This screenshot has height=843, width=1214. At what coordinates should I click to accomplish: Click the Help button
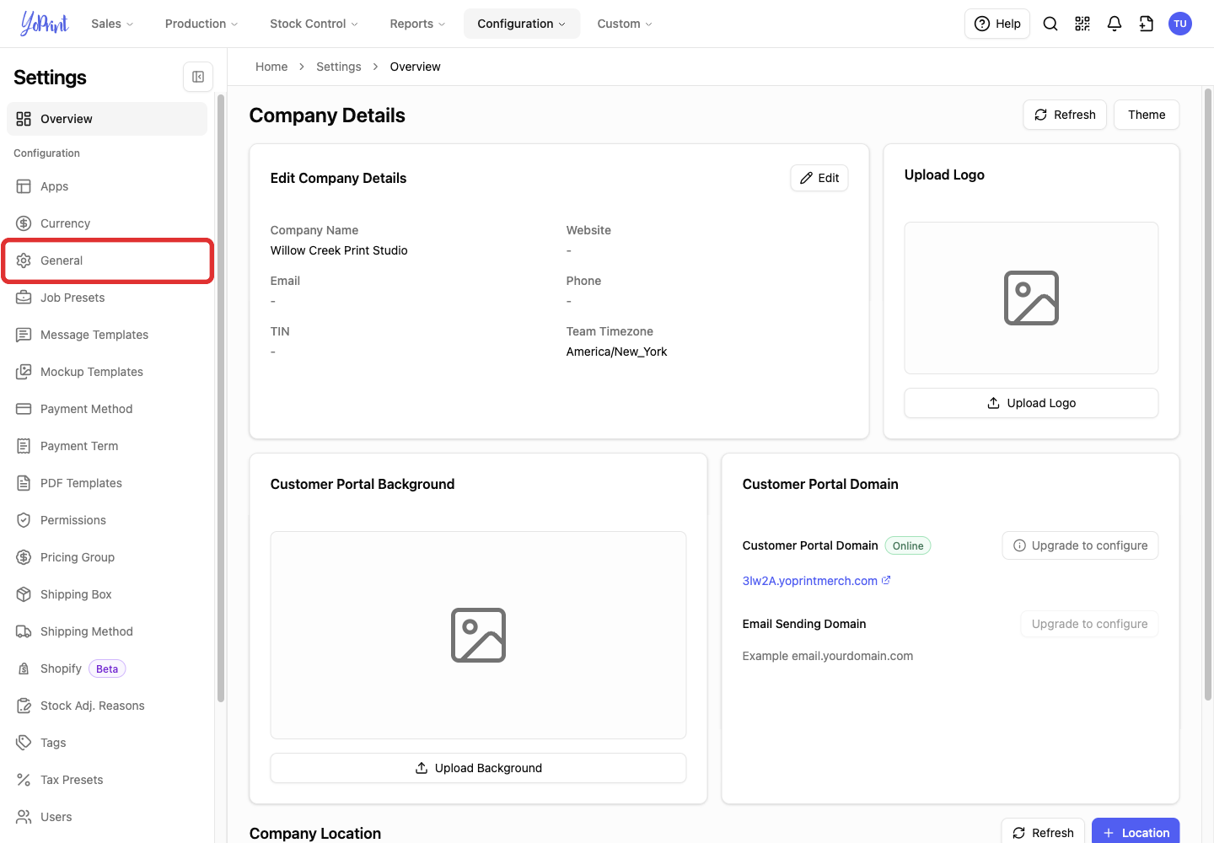pos(997,24)
